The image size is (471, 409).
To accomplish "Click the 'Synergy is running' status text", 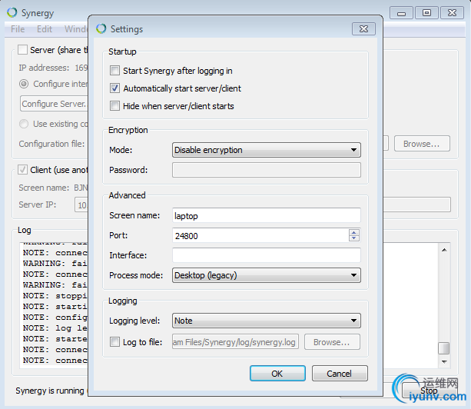I will click(x=50, y=391).
